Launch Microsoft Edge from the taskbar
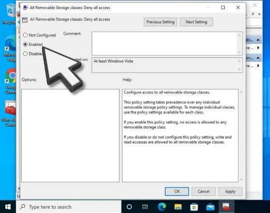 (162, 207)
